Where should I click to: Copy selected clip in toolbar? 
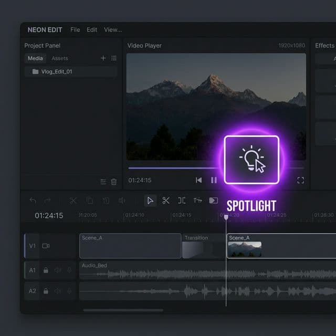pyautogui.click(x=89, y=201)
